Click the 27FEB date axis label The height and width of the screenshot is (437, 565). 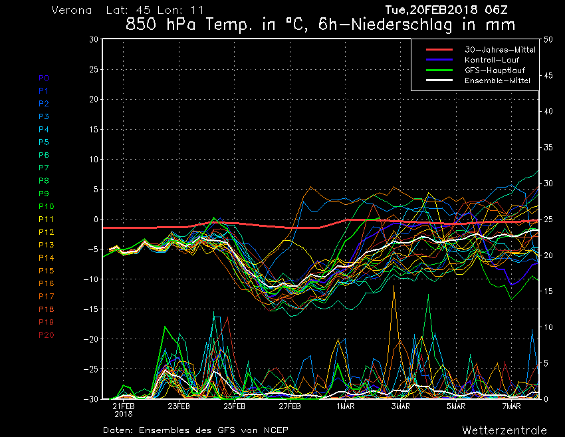point(290,406)
